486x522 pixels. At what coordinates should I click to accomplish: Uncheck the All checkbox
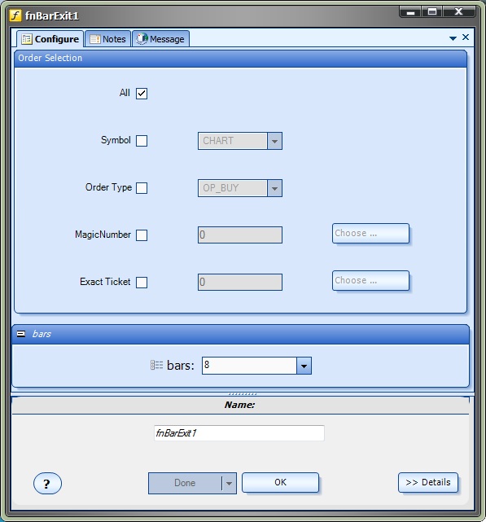[142, 93]
